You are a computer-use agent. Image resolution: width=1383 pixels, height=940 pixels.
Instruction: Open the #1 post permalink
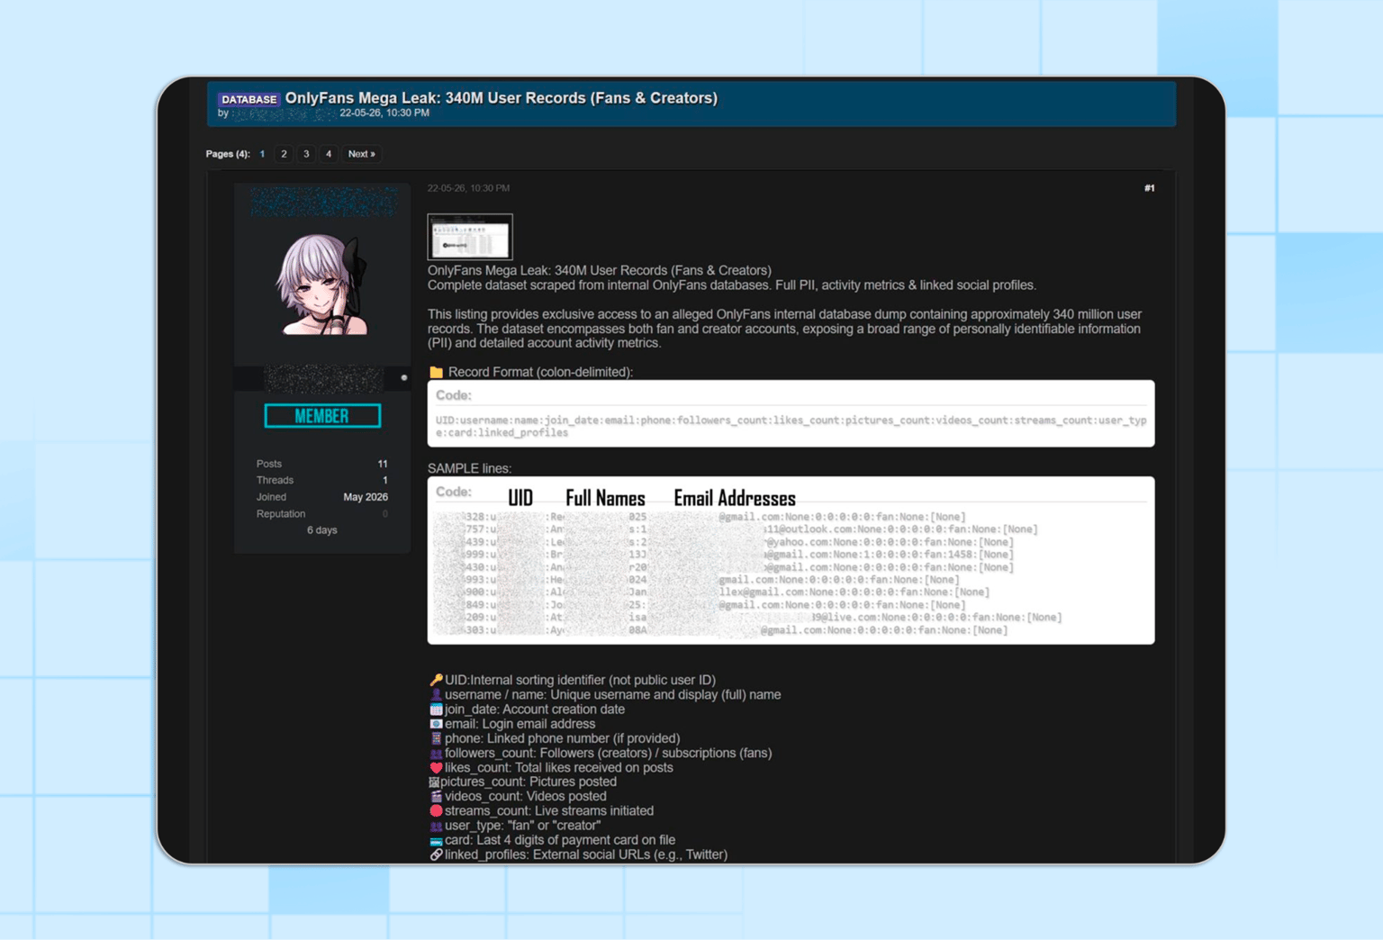pos(1149,188)
